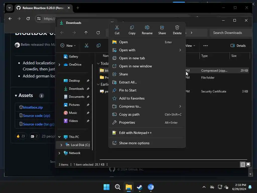This screenshot has width=257, height=193.
Task: Open a new browser tab
Action: (78, 8)
